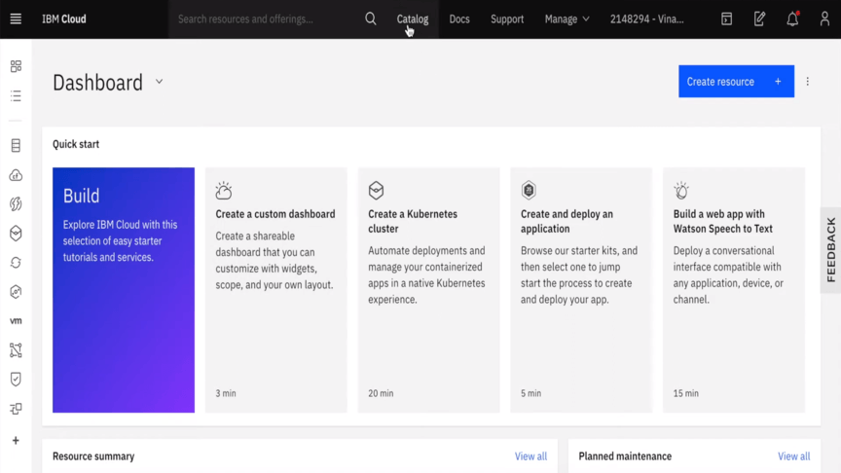Click the search magnifier icon
Image resolution: width=841 pixels, height=473 pixels.
pos(371,18)
